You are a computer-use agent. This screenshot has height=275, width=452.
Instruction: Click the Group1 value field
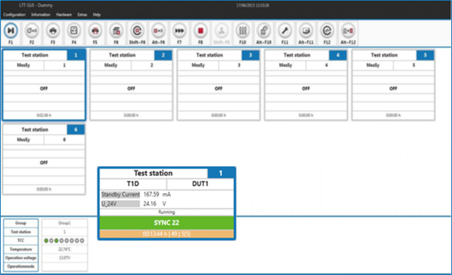coord(65,223)
